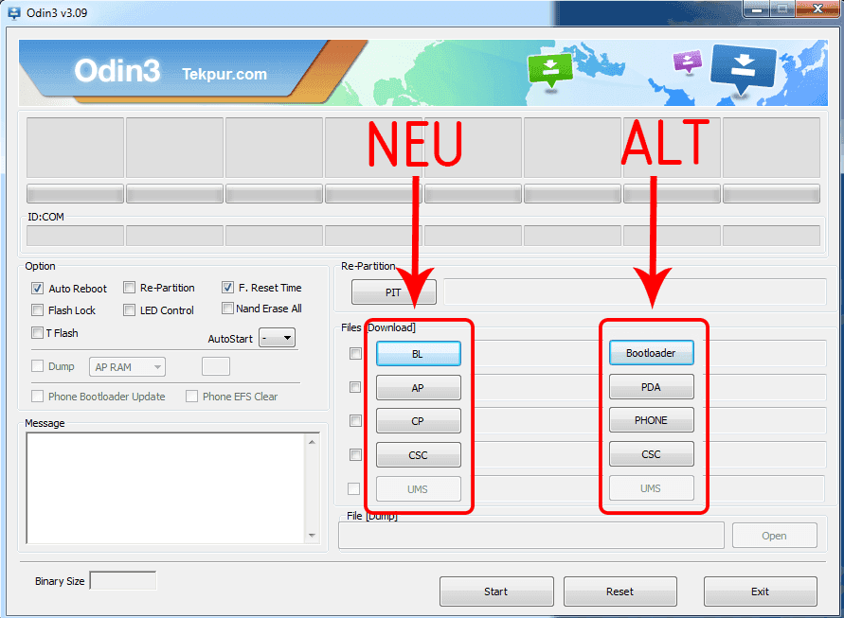Click the small field beside AP RAM
844x618 pixels.
[216, 366]
